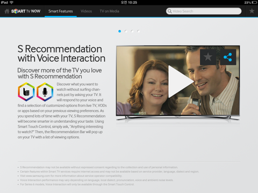Play the S Recommendation video
This screenshot has width=258, height=193.
coord(181,81)
